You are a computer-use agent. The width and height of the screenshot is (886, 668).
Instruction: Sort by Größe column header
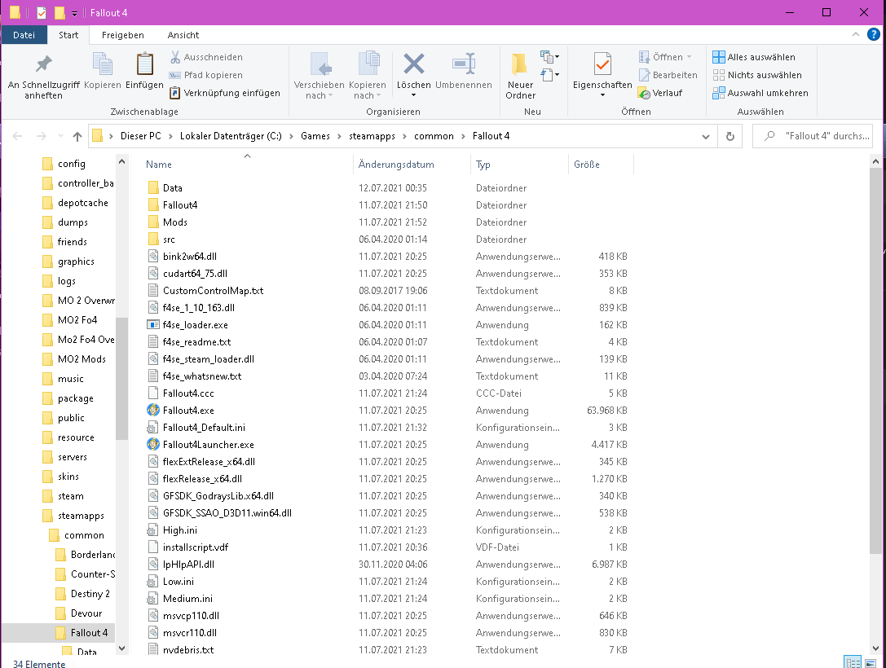click(x=601, y=165)
